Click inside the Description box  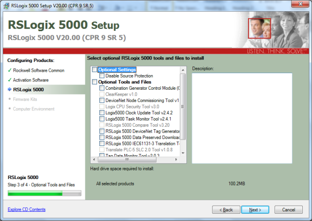[242, 118]
